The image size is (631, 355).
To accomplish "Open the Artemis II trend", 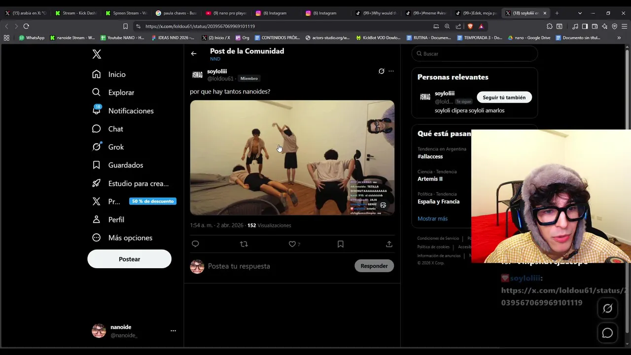I will [430, 179].
